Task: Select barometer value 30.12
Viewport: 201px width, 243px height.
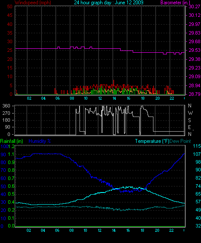Action: pyautogui.click(x=195, y=15)
